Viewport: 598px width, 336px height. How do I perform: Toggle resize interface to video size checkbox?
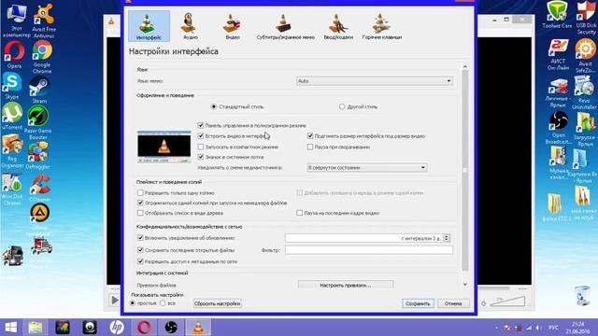tap(310, 136)
